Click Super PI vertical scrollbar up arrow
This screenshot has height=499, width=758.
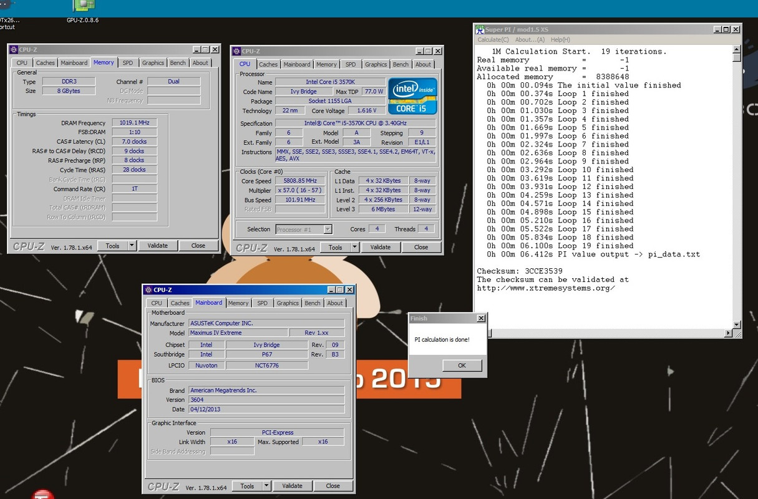[737, 51]
